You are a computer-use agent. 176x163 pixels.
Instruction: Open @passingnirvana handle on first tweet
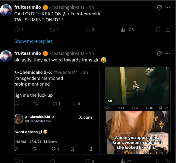67,7
